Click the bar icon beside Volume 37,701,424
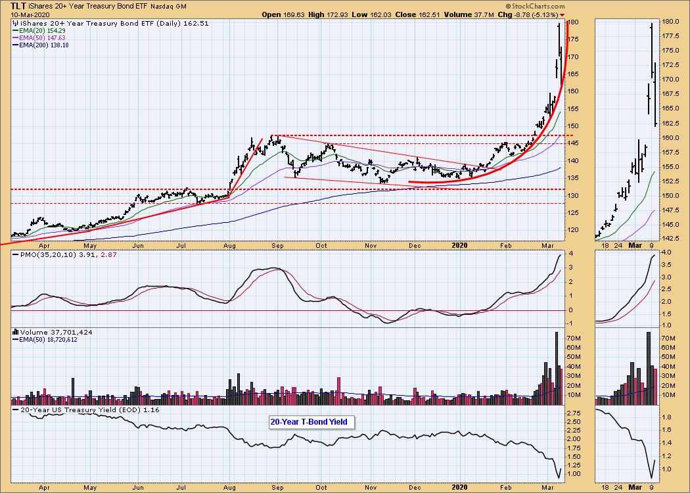 pyautogui.click(x=16, y=333)
